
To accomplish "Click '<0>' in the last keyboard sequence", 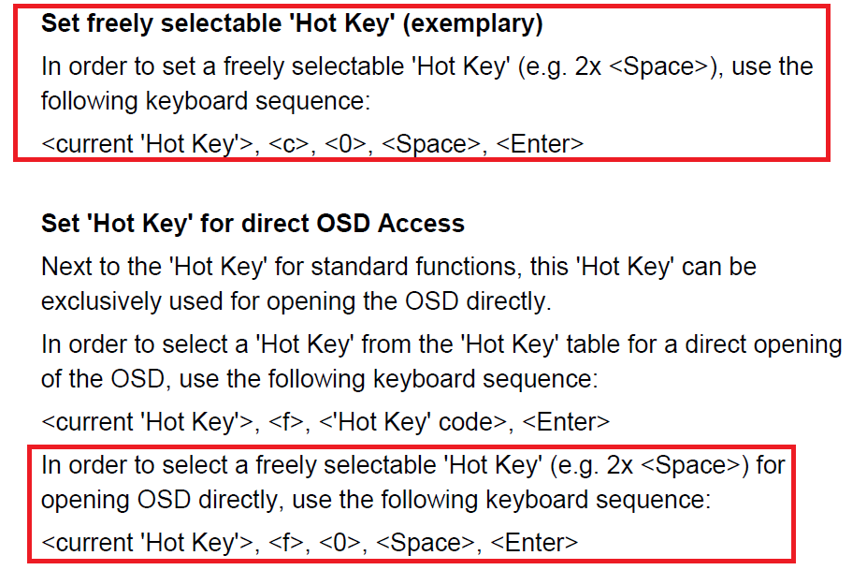I will [x=340, y=543].
